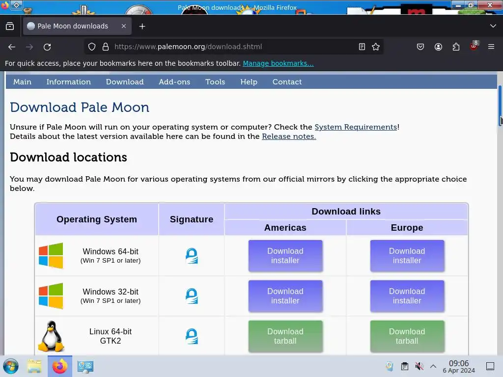Open Information navigation menu item
The image size is (503, 377).
pos(69,82)
